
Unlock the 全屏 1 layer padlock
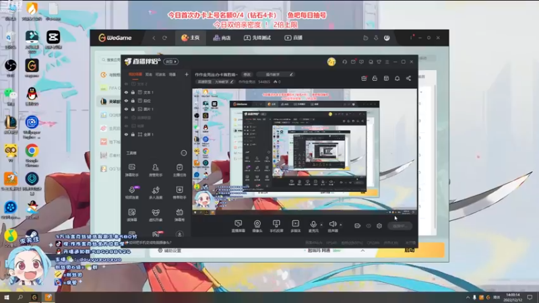click(133, 135)
